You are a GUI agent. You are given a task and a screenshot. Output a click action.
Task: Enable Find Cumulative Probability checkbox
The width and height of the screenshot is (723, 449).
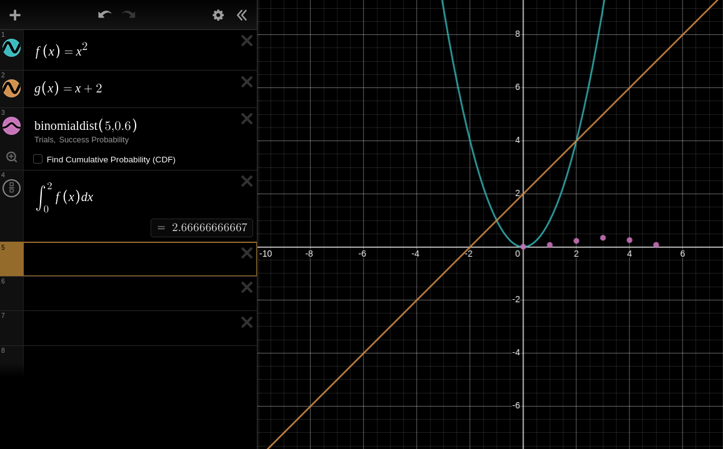click(38, 159)
